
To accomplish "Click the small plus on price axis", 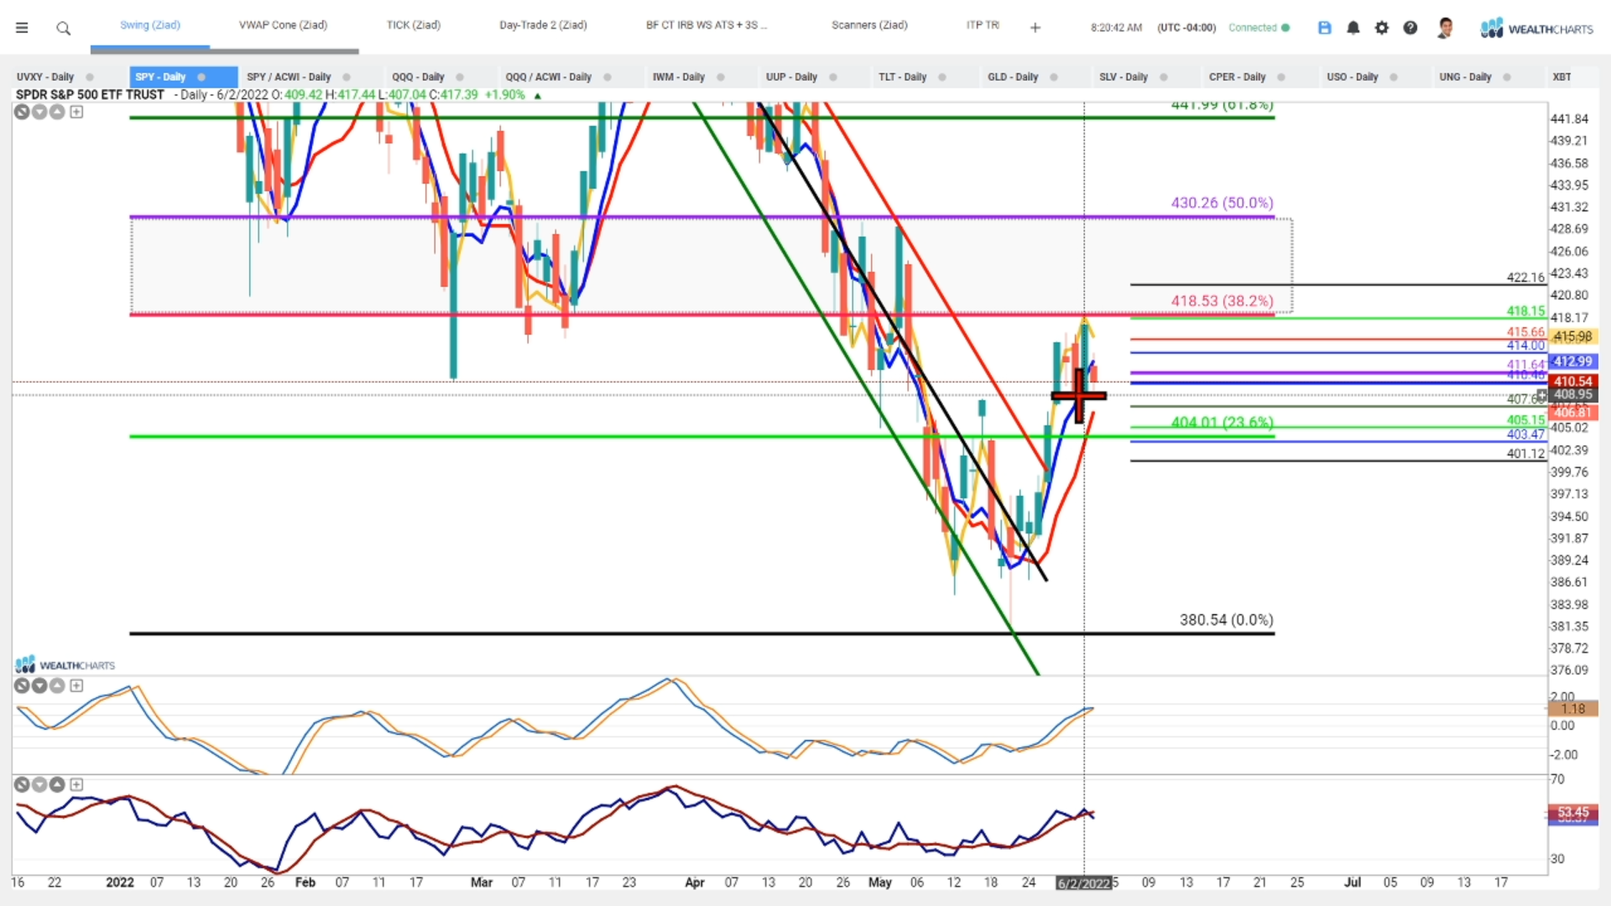I will (x=1541, y=395).
